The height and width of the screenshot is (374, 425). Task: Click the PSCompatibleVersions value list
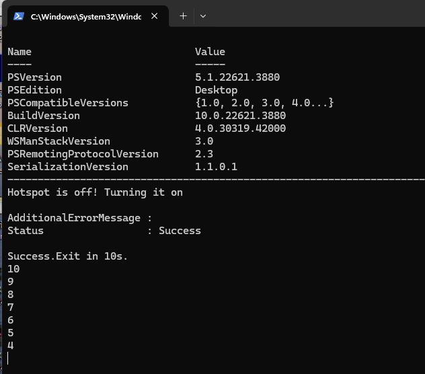(x=264, y=103)
